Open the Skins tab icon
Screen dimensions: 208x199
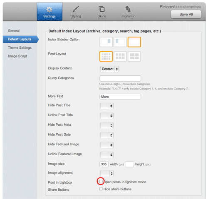click(x=102, y=9)
